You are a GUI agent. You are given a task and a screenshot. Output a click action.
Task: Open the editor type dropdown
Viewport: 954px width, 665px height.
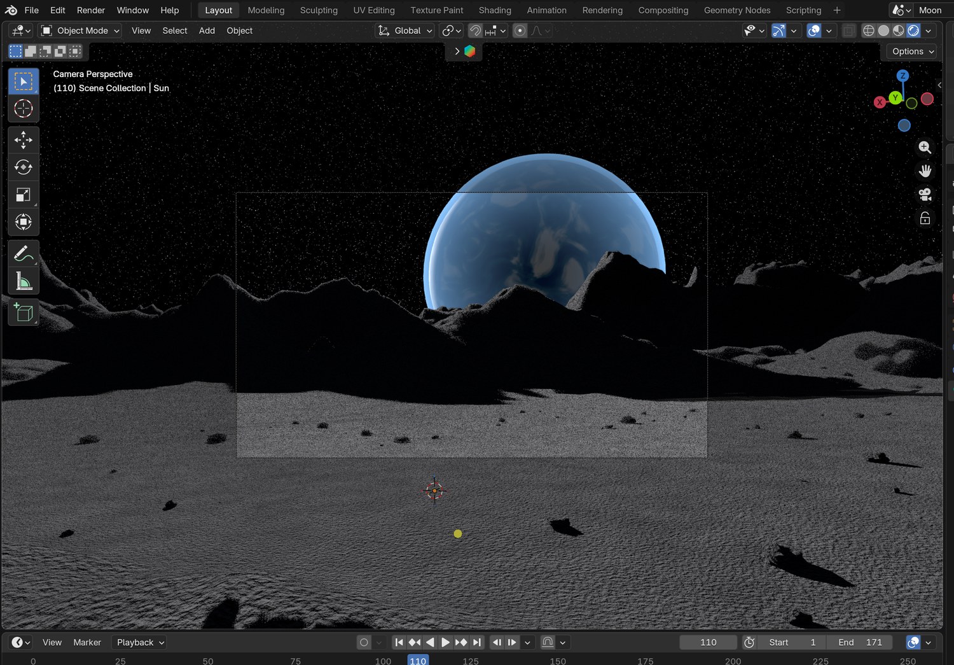click(20, 31)
